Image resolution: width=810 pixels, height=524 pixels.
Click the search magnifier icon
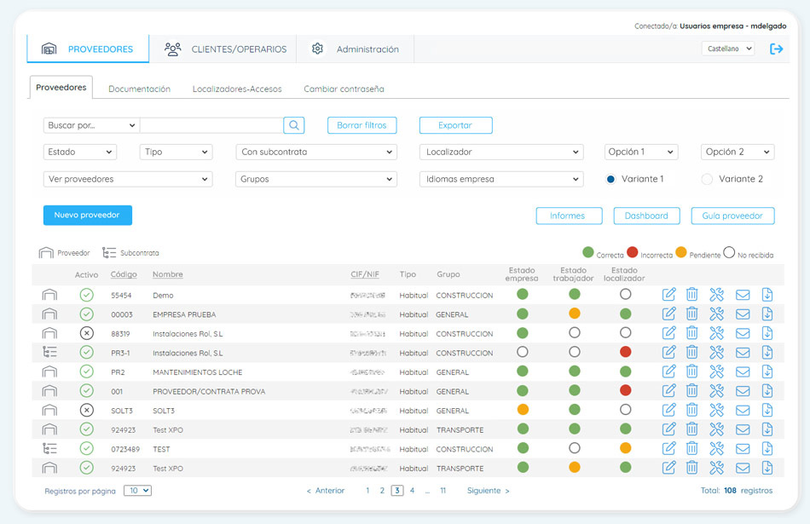tap(293, 125)
